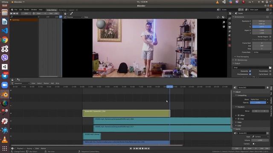
Task: Open the Input Camera dropdown
Action: (x=261, y=137)
